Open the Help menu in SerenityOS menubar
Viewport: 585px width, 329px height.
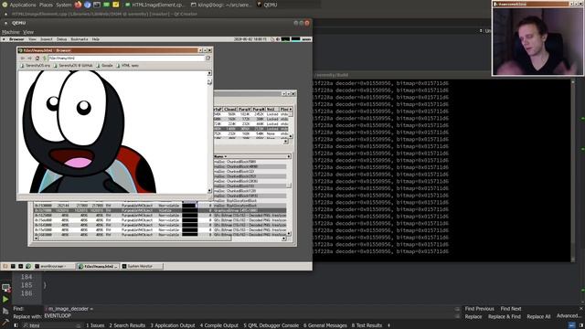click(x=95, y=39)
